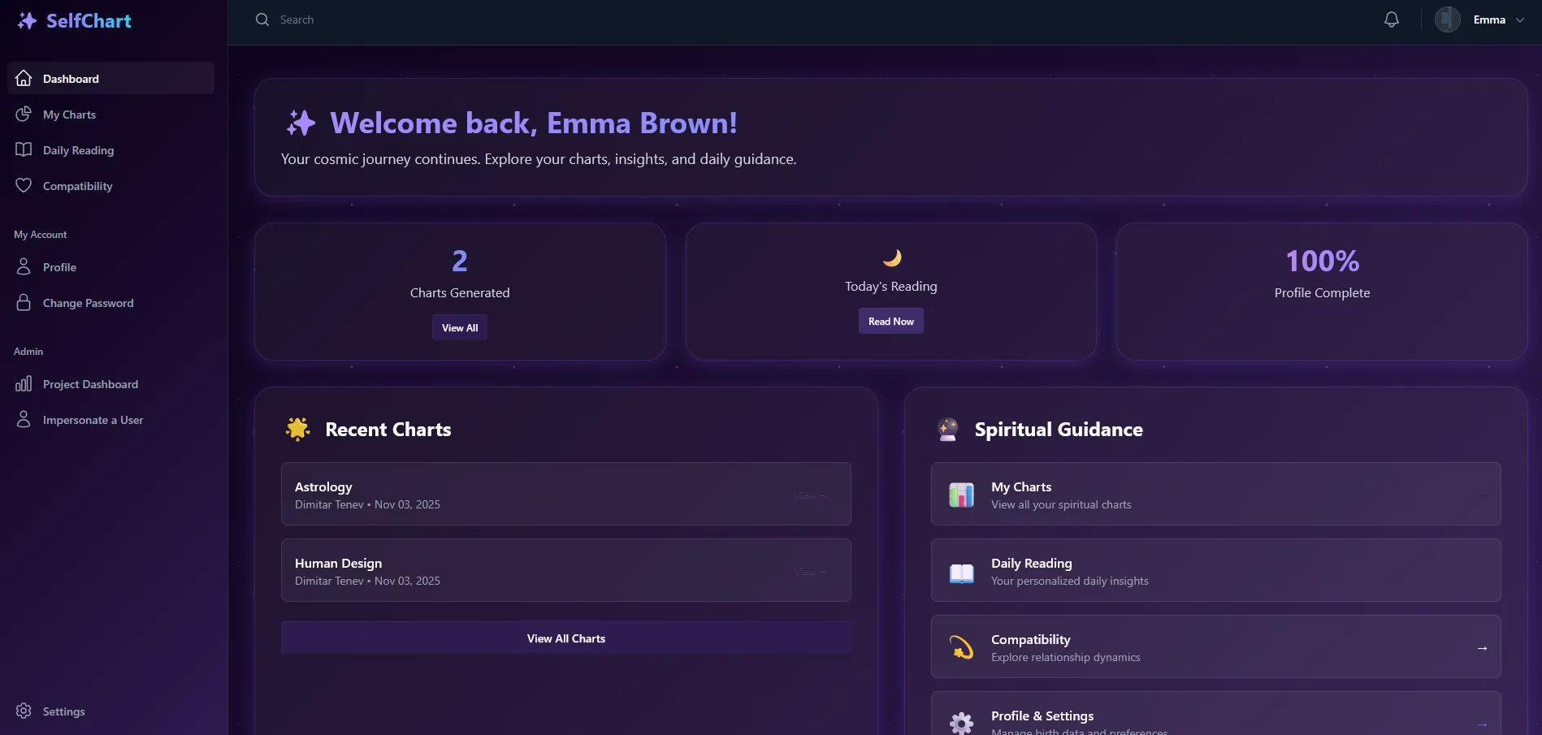Click the Profile person icon in sidebar

[x=24, y=266]
